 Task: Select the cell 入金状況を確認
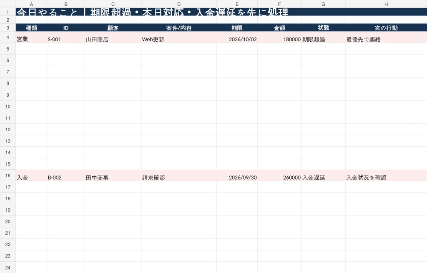click(x=386, y=175)
